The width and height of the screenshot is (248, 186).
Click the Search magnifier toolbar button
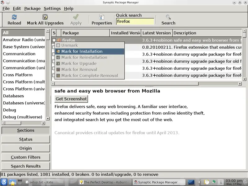click(168, 20)
